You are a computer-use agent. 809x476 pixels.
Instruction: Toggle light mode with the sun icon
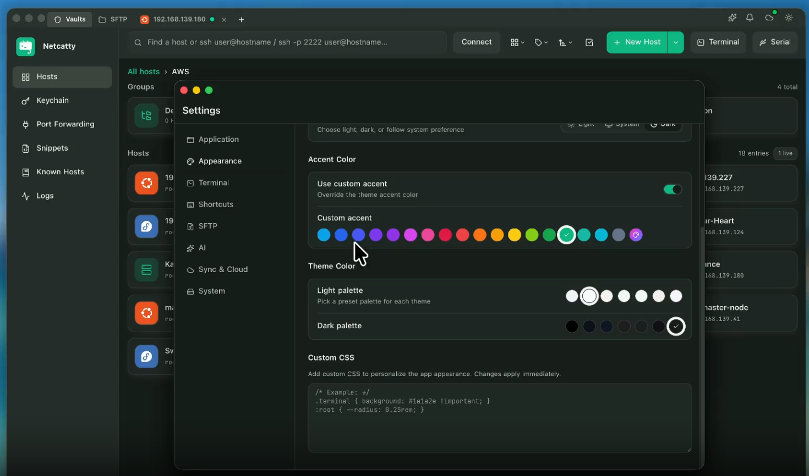(789, 18)
